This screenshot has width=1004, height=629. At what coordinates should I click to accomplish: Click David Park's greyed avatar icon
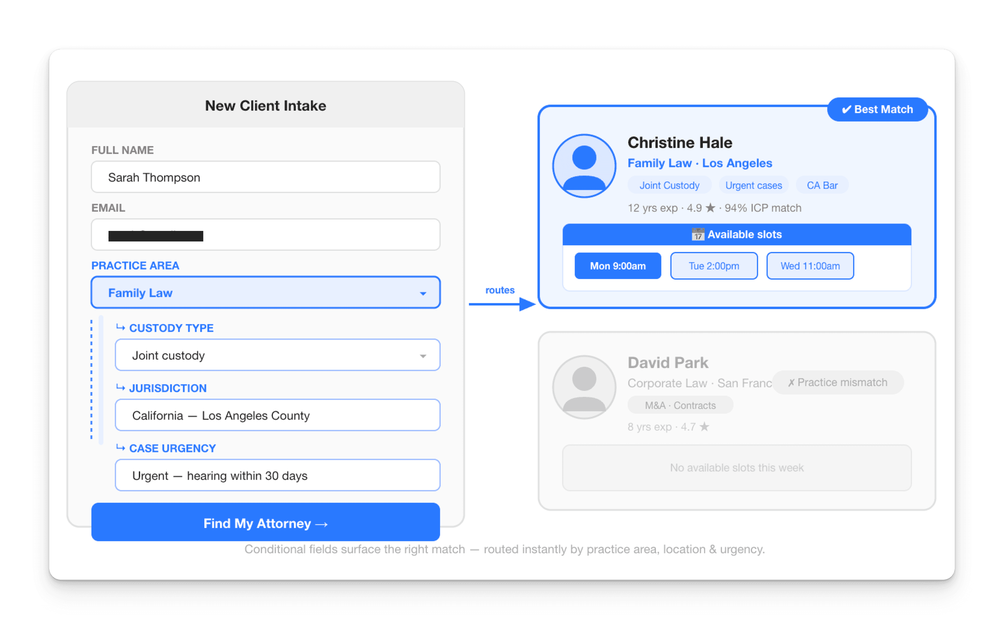pos(584,387)
